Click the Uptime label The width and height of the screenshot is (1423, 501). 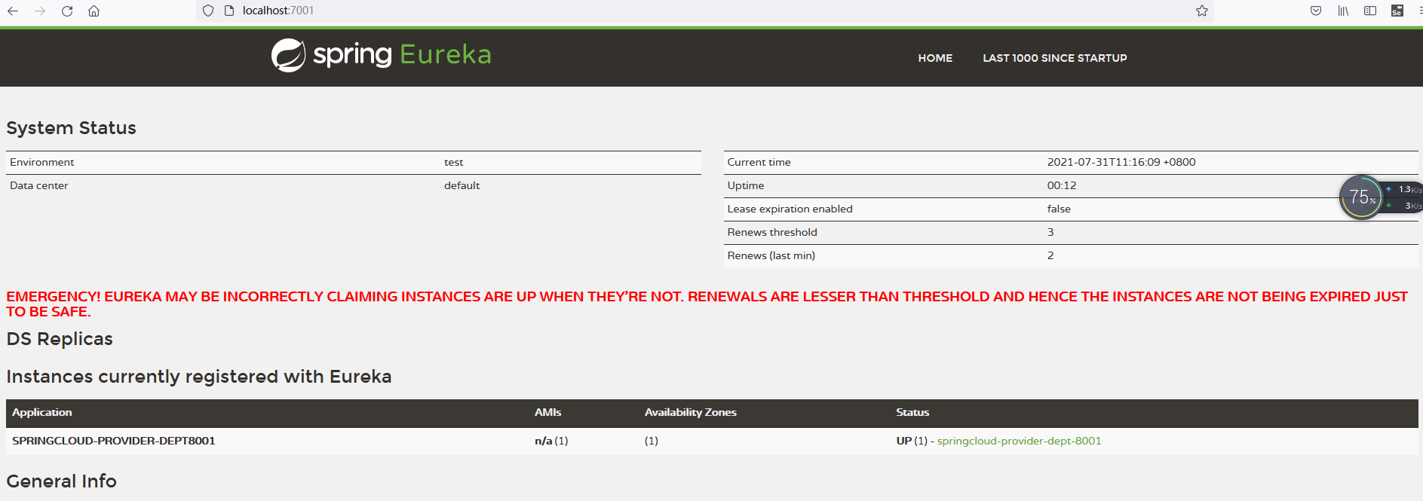pos(746,185)
